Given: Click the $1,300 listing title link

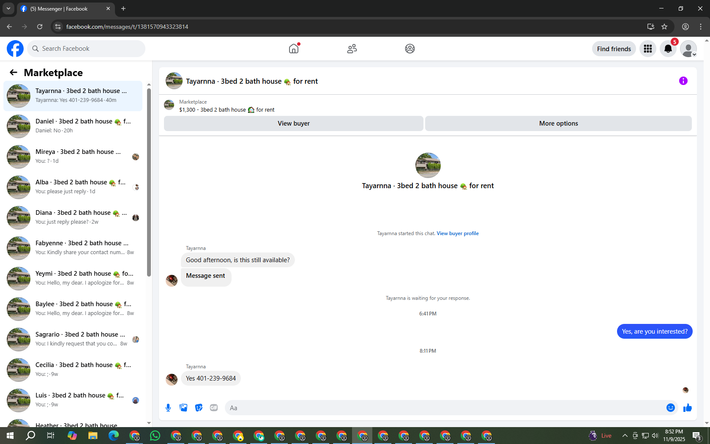Looking at the screenshot, I should tap(227, 110).
